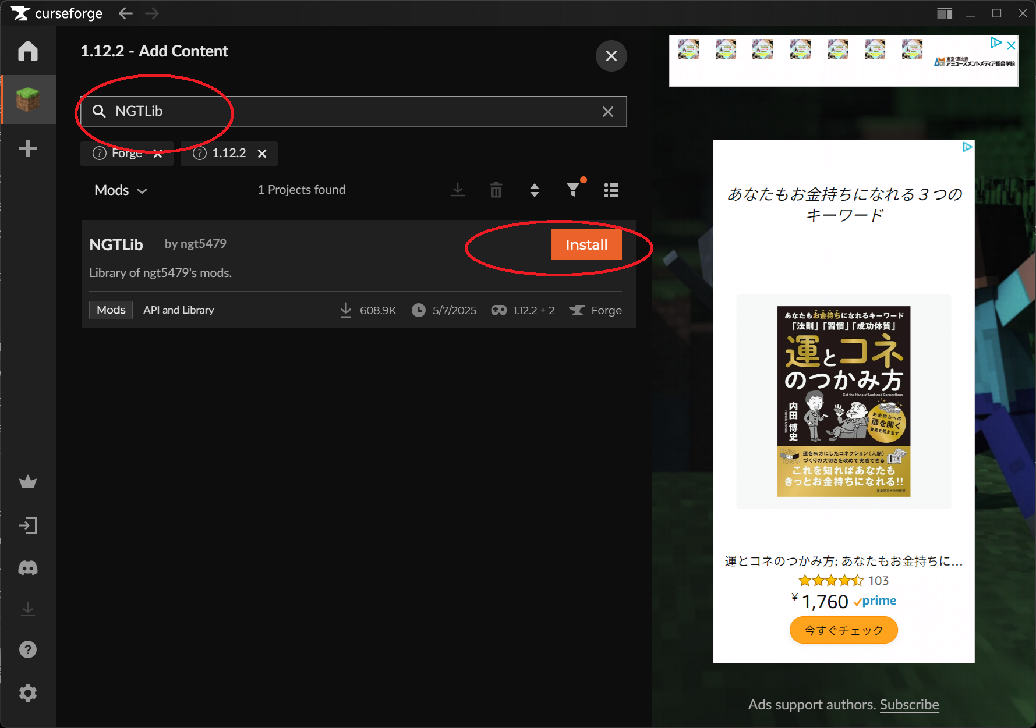Image resolution: width=1036 pixels, height=728 pixels.
Task: Open the filter funnel icon
Action: coord(574,189)
